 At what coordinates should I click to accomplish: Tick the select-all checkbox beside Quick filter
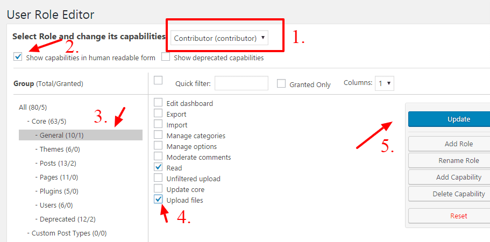[158, 80]
